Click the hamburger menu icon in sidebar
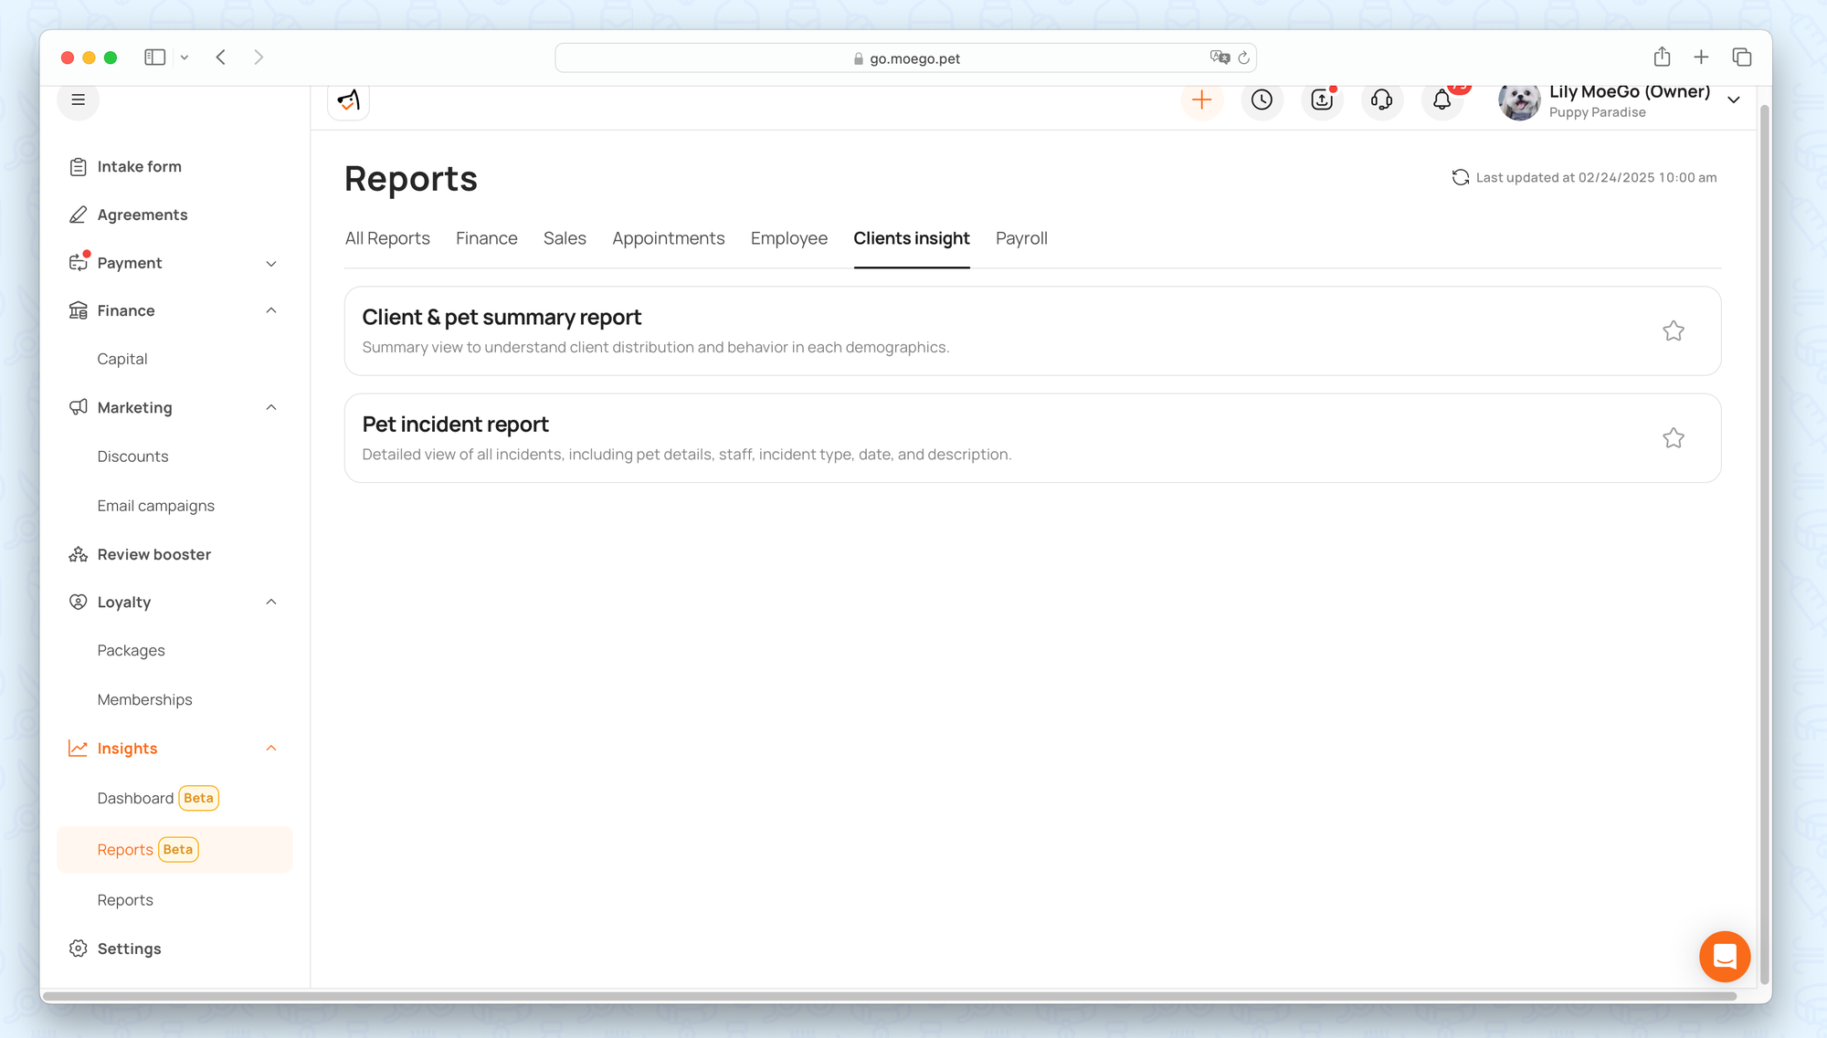The height and width of the screenshot is (1038, 1827). 79,100
